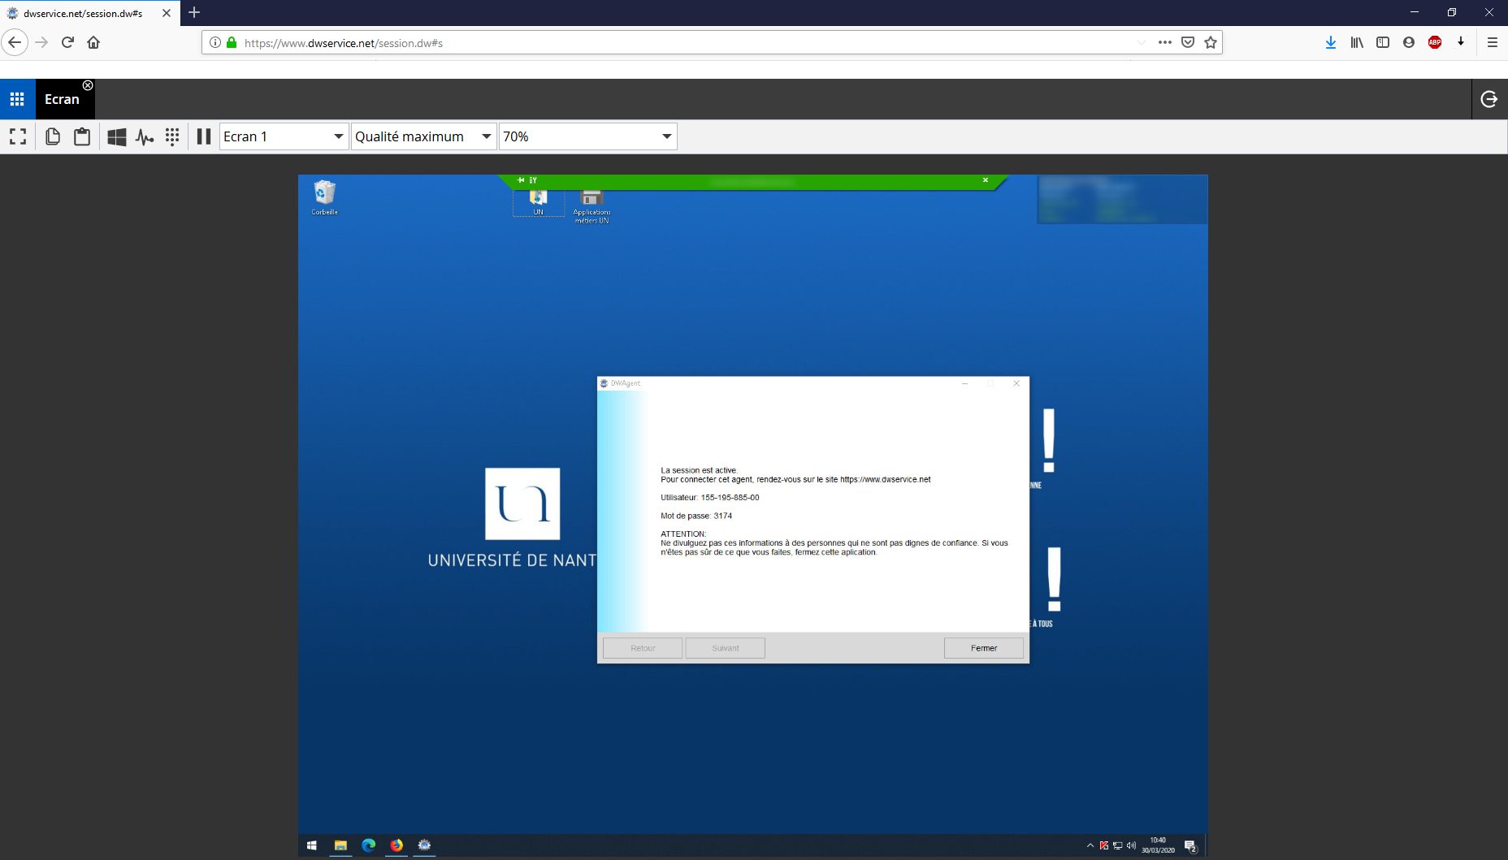Click the paste clipboard icon

point(82,136)
